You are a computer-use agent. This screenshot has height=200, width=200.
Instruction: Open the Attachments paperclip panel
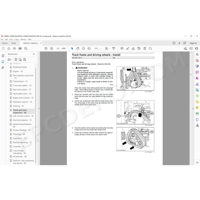(x=3, y=68)
